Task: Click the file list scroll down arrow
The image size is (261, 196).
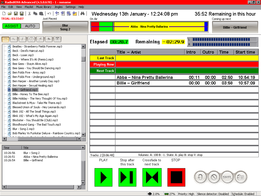Action: pyautogui.click(x=83, y=134)
